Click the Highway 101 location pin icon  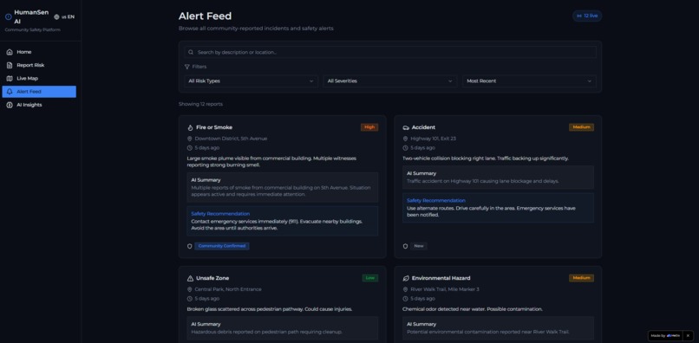coord(405,139)
